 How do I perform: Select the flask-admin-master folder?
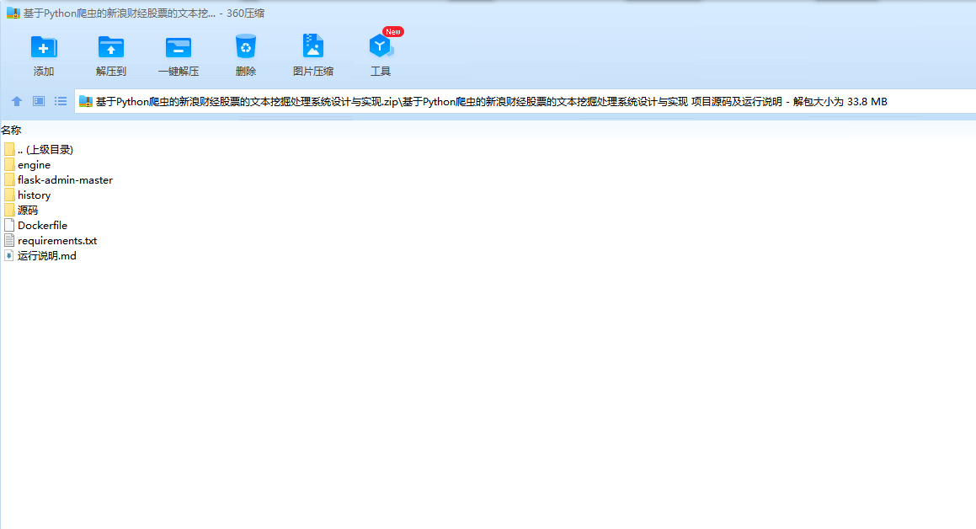[58, 180]
